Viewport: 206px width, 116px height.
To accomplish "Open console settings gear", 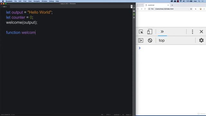I will click(201, 40).
